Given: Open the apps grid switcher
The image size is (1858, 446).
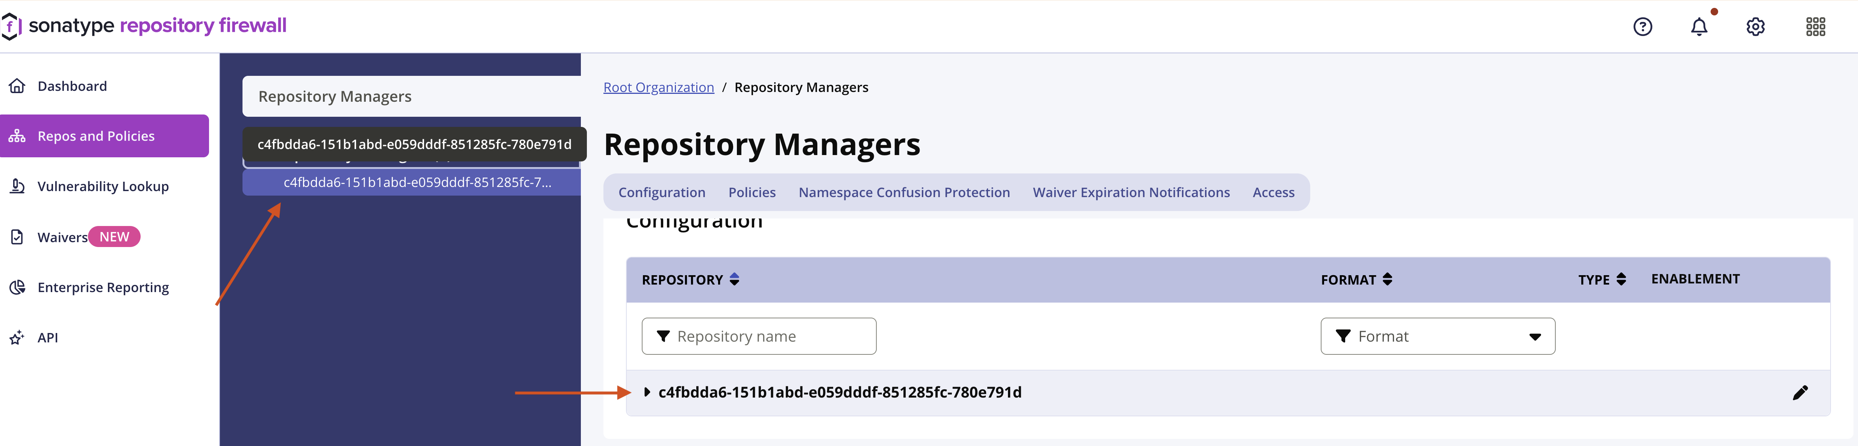Looking at the screenshot, I should [x=1816, y=27].
